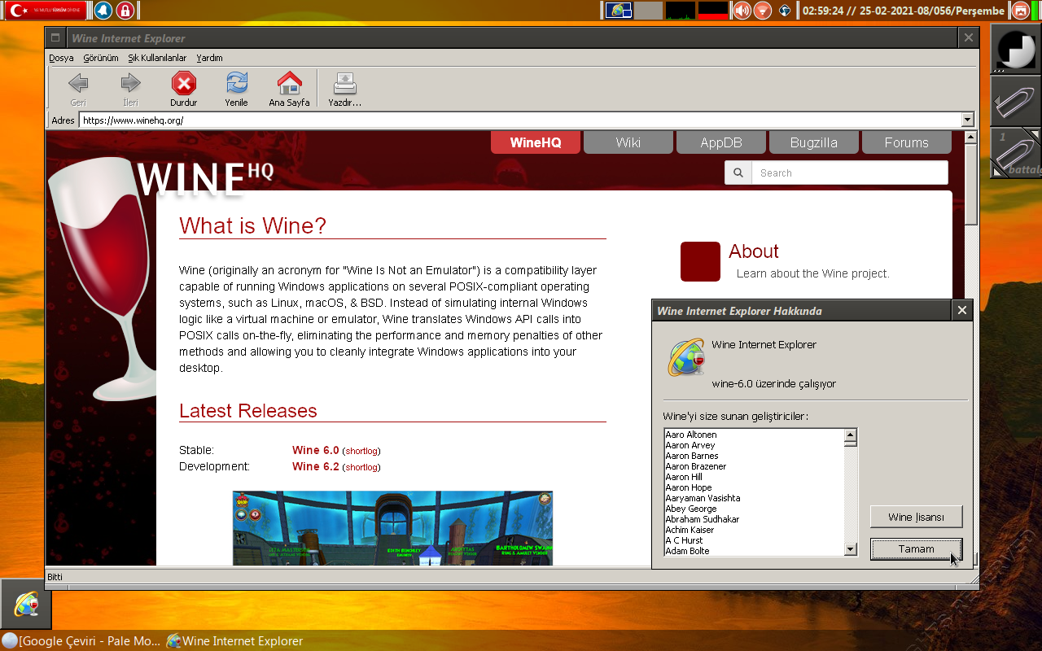Click the blue bell notification icon
The width and height of the screenshot is (1042, 651).
point(103,11)
